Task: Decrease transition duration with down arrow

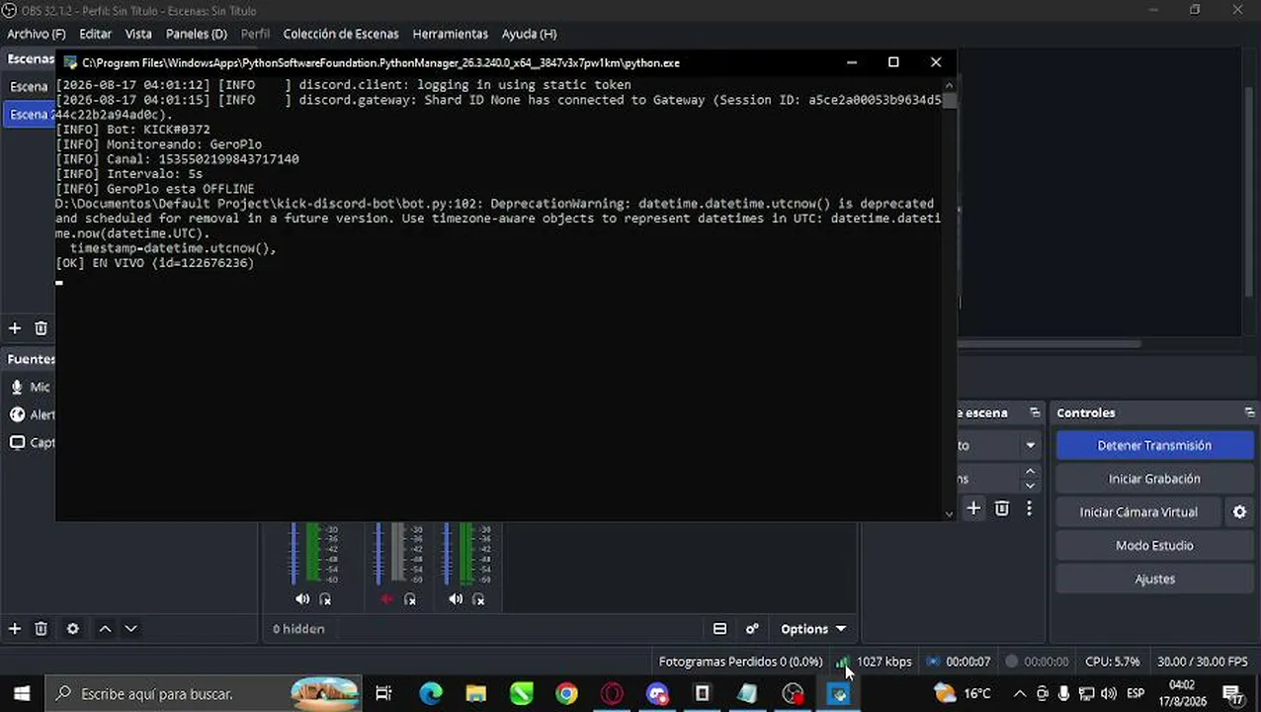Action: (x=1030, y=485)
